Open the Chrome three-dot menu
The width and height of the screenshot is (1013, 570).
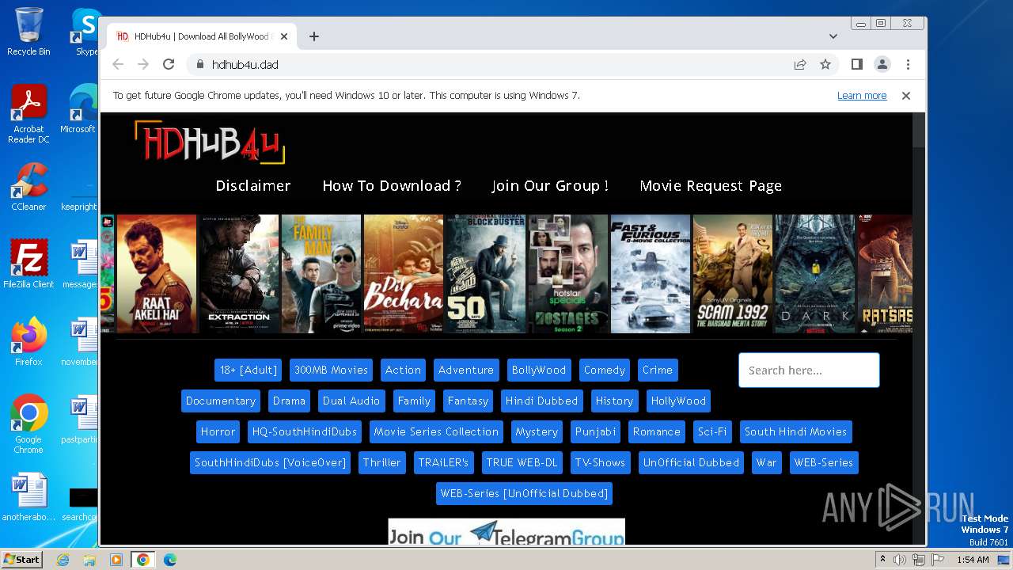(x=908, y=64)
